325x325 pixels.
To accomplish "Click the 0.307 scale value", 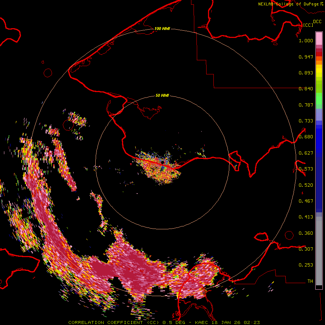I will pyautogui.click(x=306, y=249).
